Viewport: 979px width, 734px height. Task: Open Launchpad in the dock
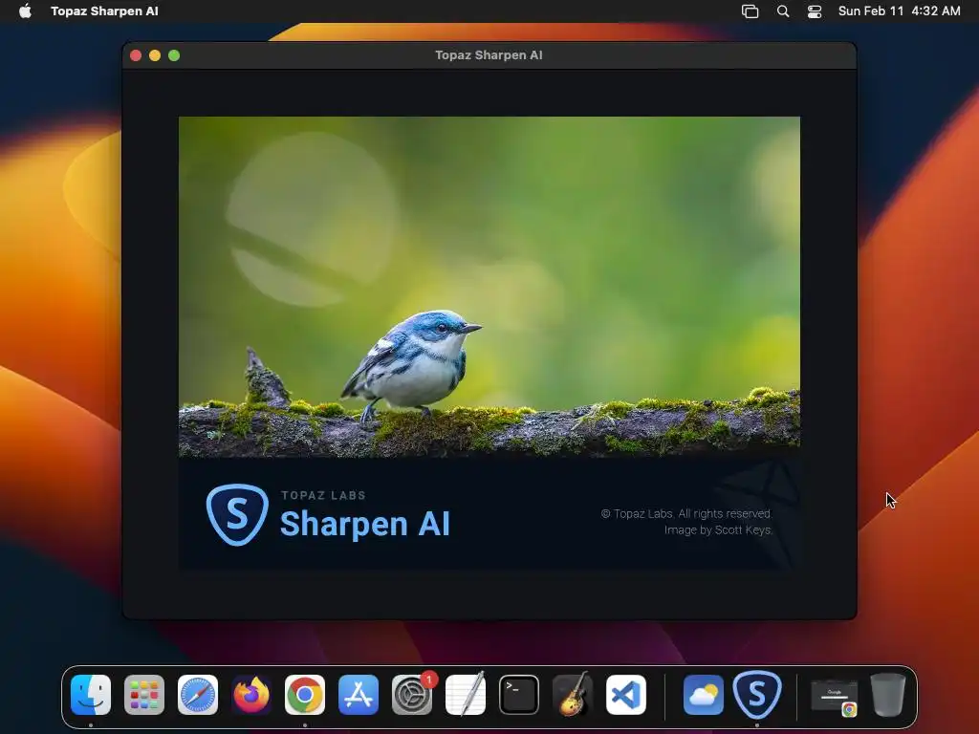point(144,695)
